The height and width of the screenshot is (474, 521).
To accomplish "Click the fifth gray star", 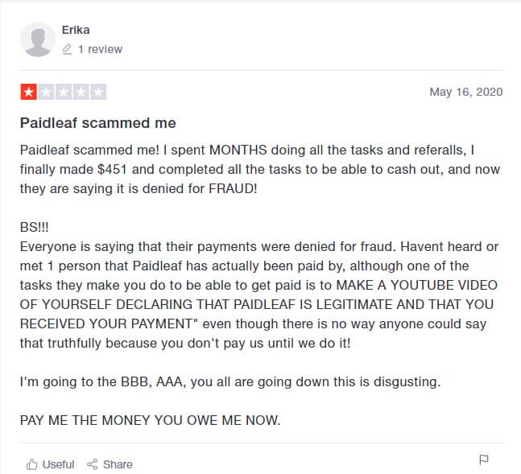I will [98, 92].
